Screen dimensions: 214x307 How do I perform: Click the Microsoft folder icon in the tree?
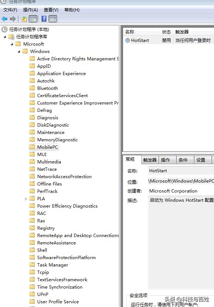pyautogui.click(x=18, y=44)
